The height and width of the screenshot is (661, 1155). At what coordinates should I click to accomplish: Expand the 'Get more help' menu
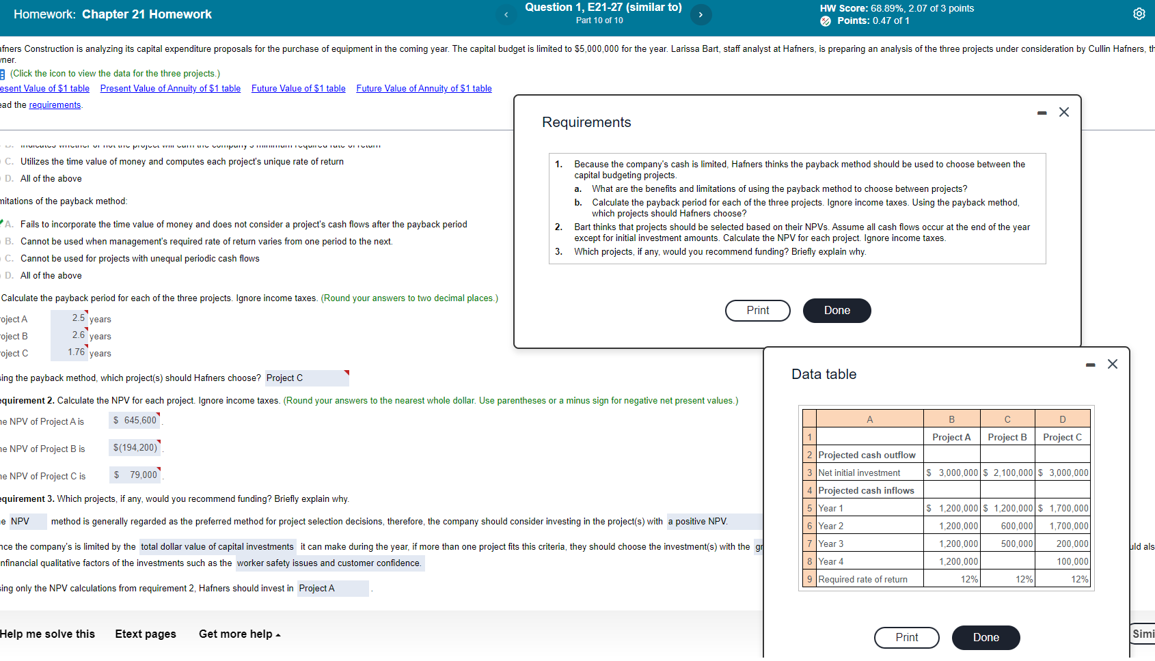click(x=240, y=634)
